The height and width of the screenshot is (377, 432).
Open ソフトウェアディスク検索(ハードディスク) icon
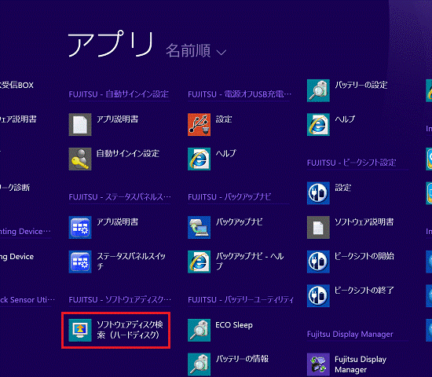click(x=80, y=330)
